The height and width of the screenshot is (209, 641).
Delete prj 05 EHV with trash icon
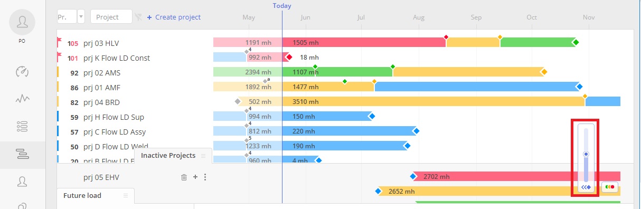pos(184,177)
